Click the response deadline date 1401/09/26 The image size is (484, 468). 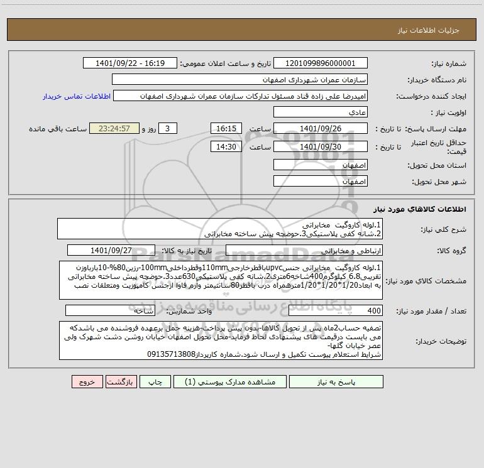321,128
